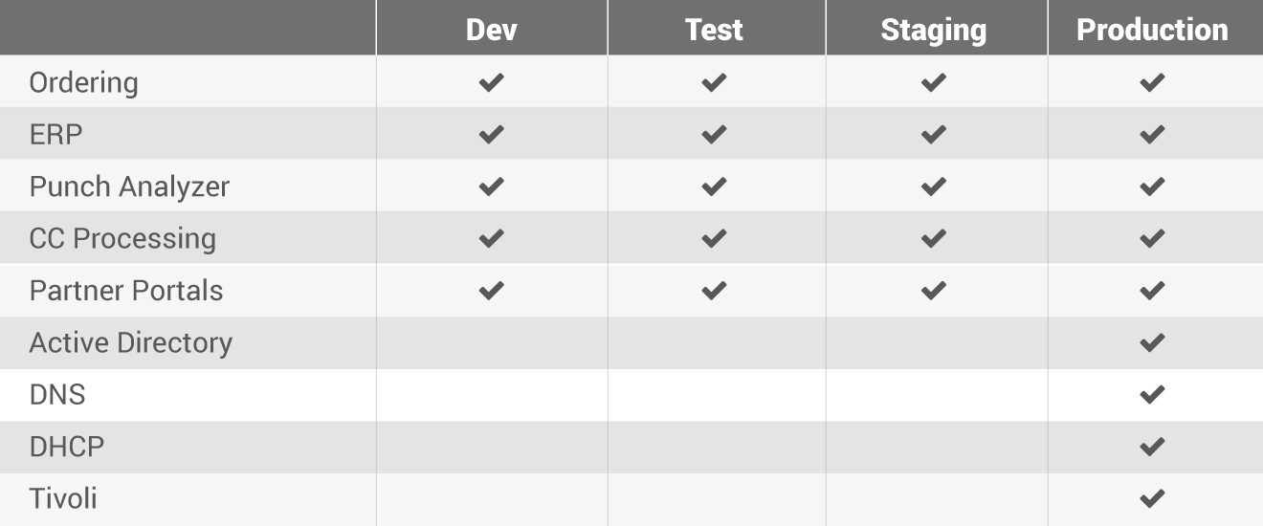Select Partner Portals checkmark under Dev
Screen dimensions: 1263x526
click(491, 291)
